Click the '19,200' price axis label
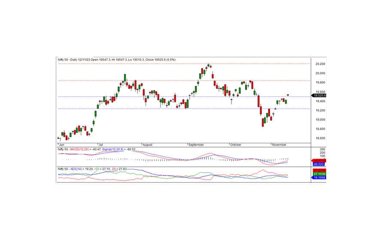Viewport: 382px width, 227px height. pyautogui.click(x=320, y=110)
